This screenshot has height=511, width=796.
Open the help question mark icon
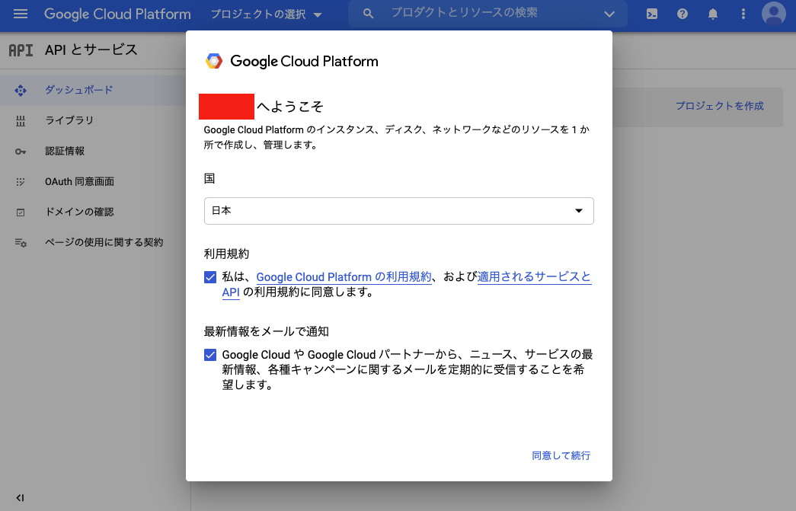coord(683,14)
